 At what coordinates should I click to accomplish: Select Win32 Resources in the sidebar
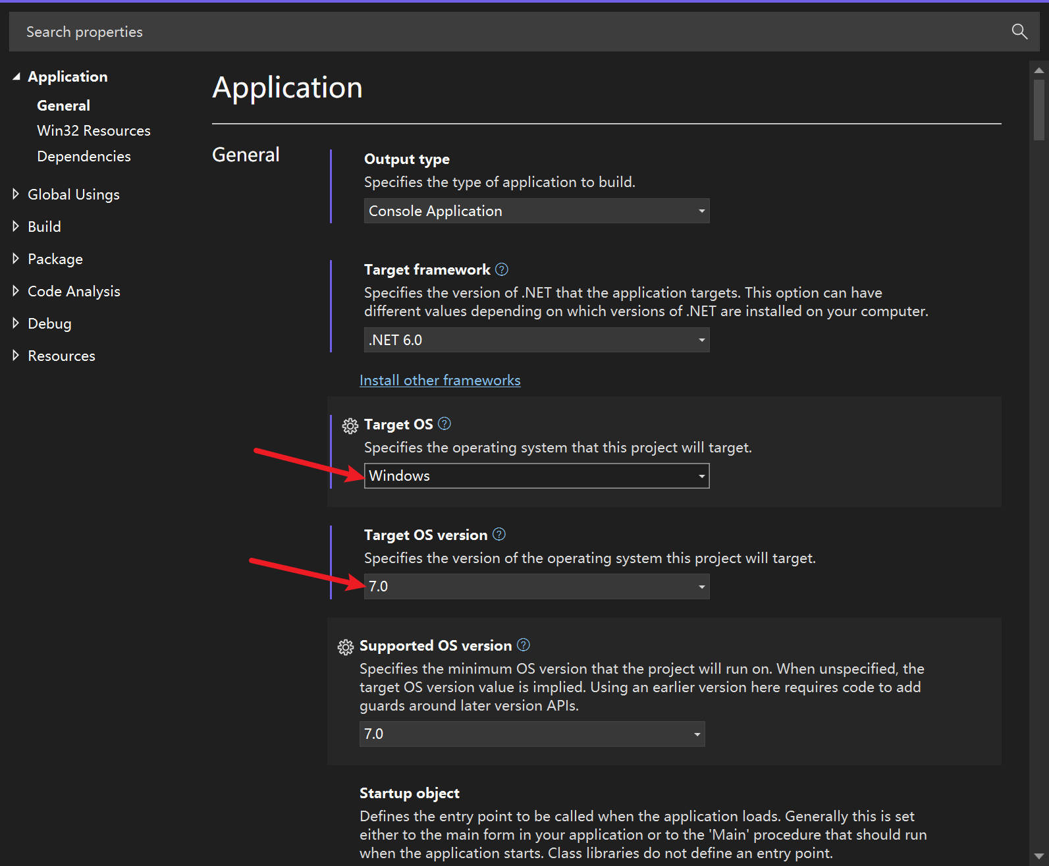[x=94, y=130]
